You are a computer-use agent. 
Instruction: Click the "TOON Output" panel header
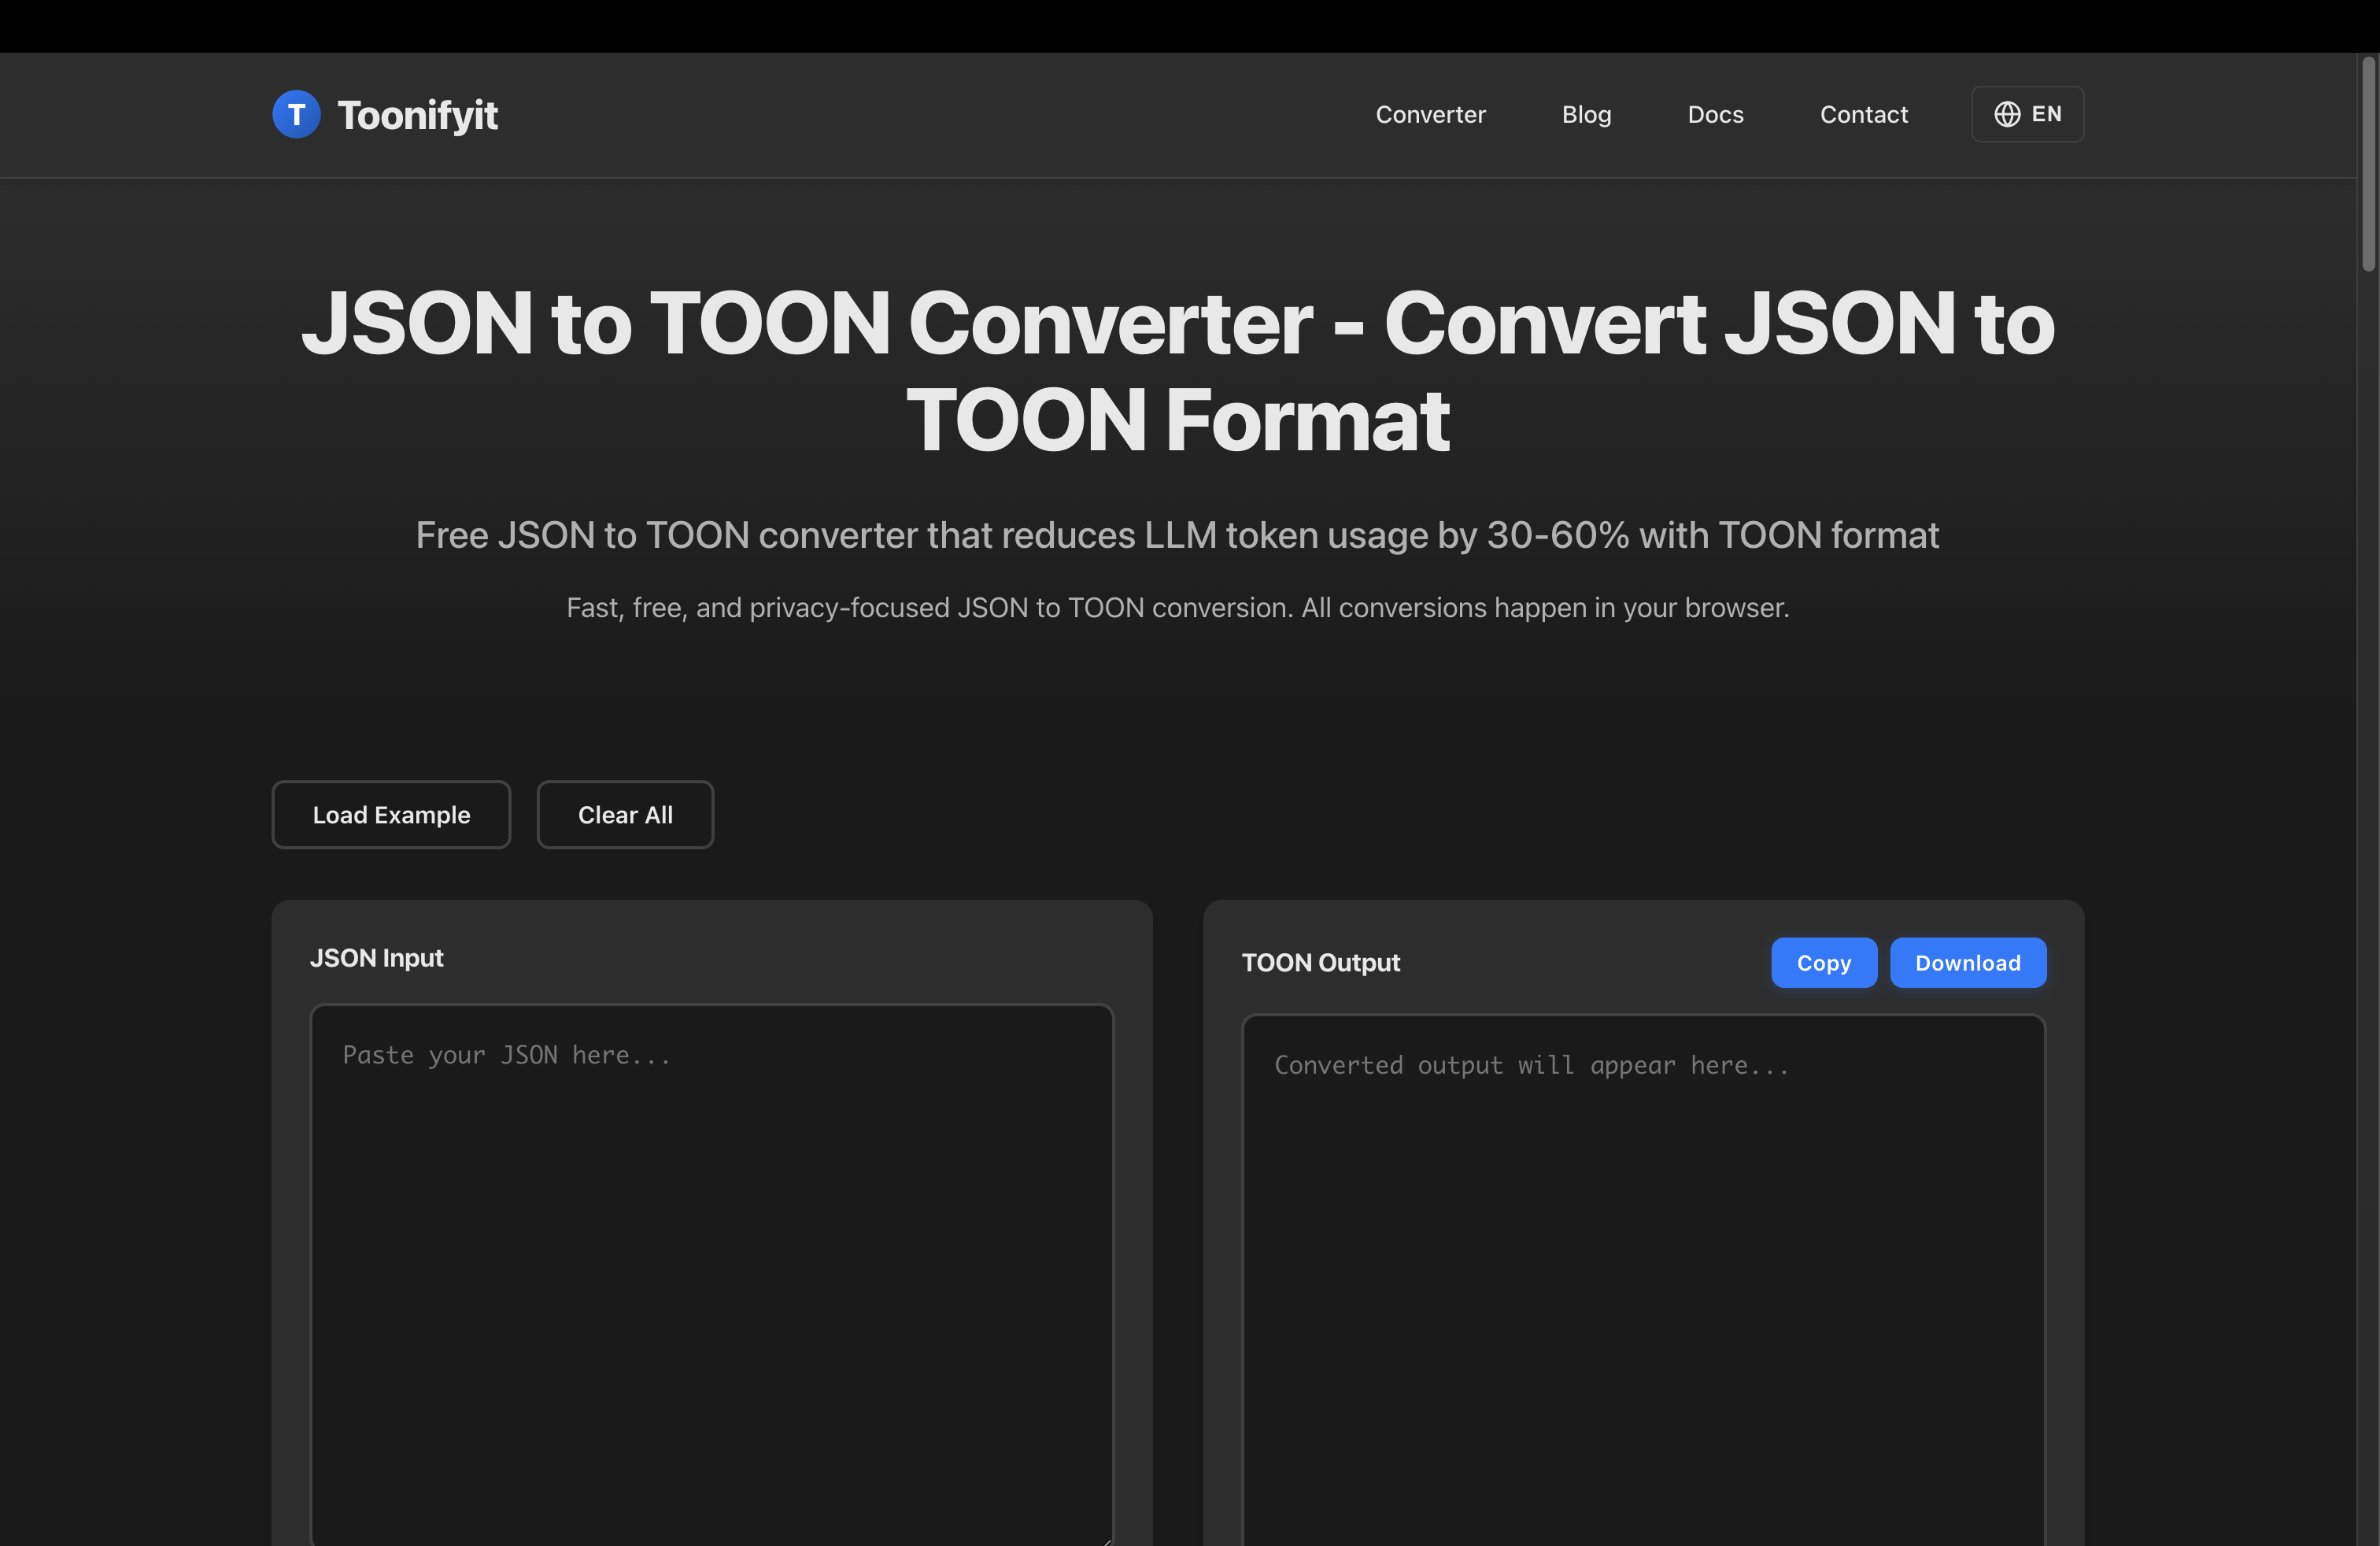pos(1320,962)
